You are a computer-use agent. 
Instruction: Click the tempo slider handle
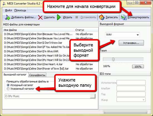[113, 59]
